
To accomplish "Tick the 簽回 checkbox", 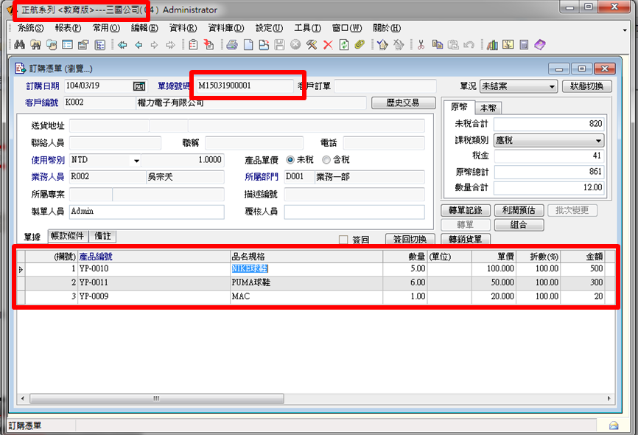I will (343, 239).
